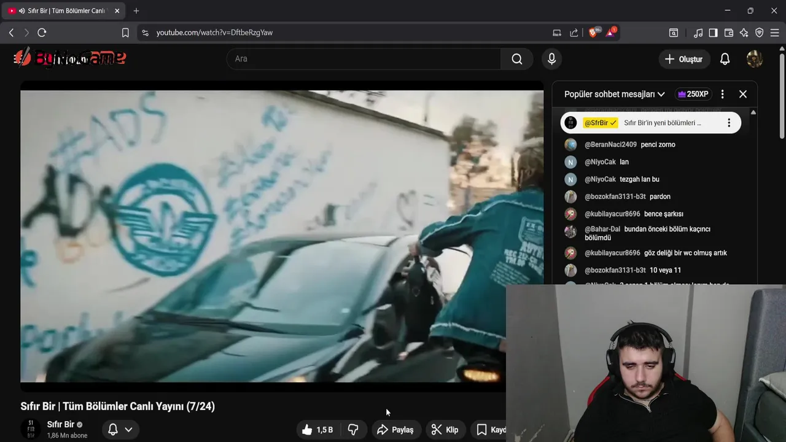Click the video player frame
This screenshot has width=786, height=442.
tap(282, 236)
